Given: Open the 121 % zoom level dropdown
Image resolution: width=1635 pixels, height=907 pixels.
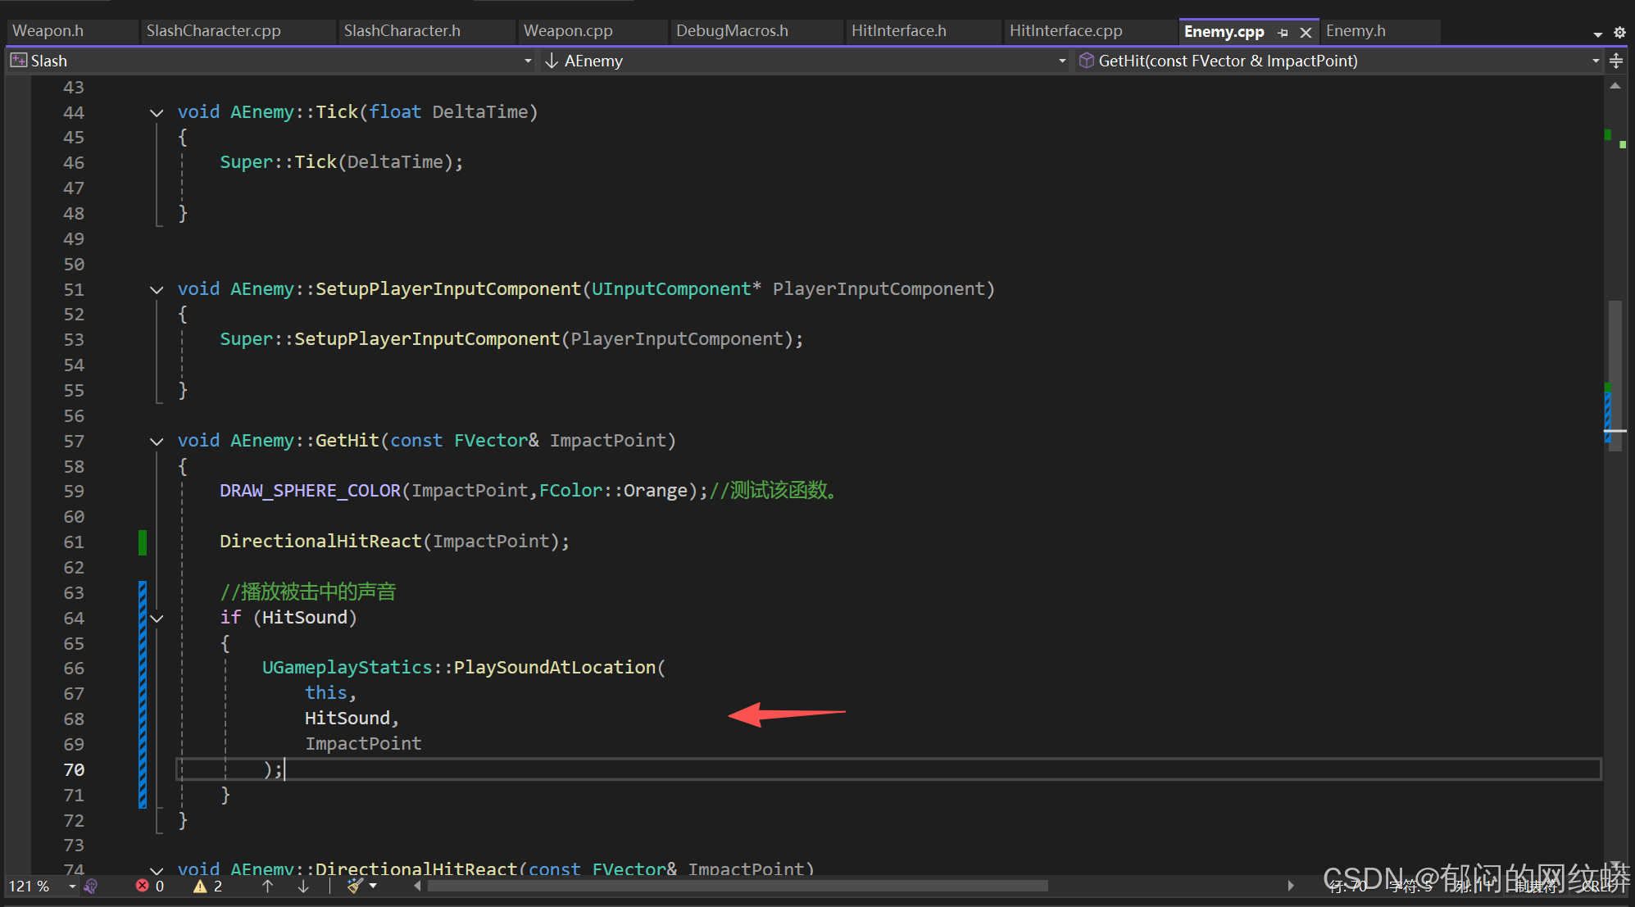Looking at the screenshot, I should pyautogui.click(x=71, y=886).
